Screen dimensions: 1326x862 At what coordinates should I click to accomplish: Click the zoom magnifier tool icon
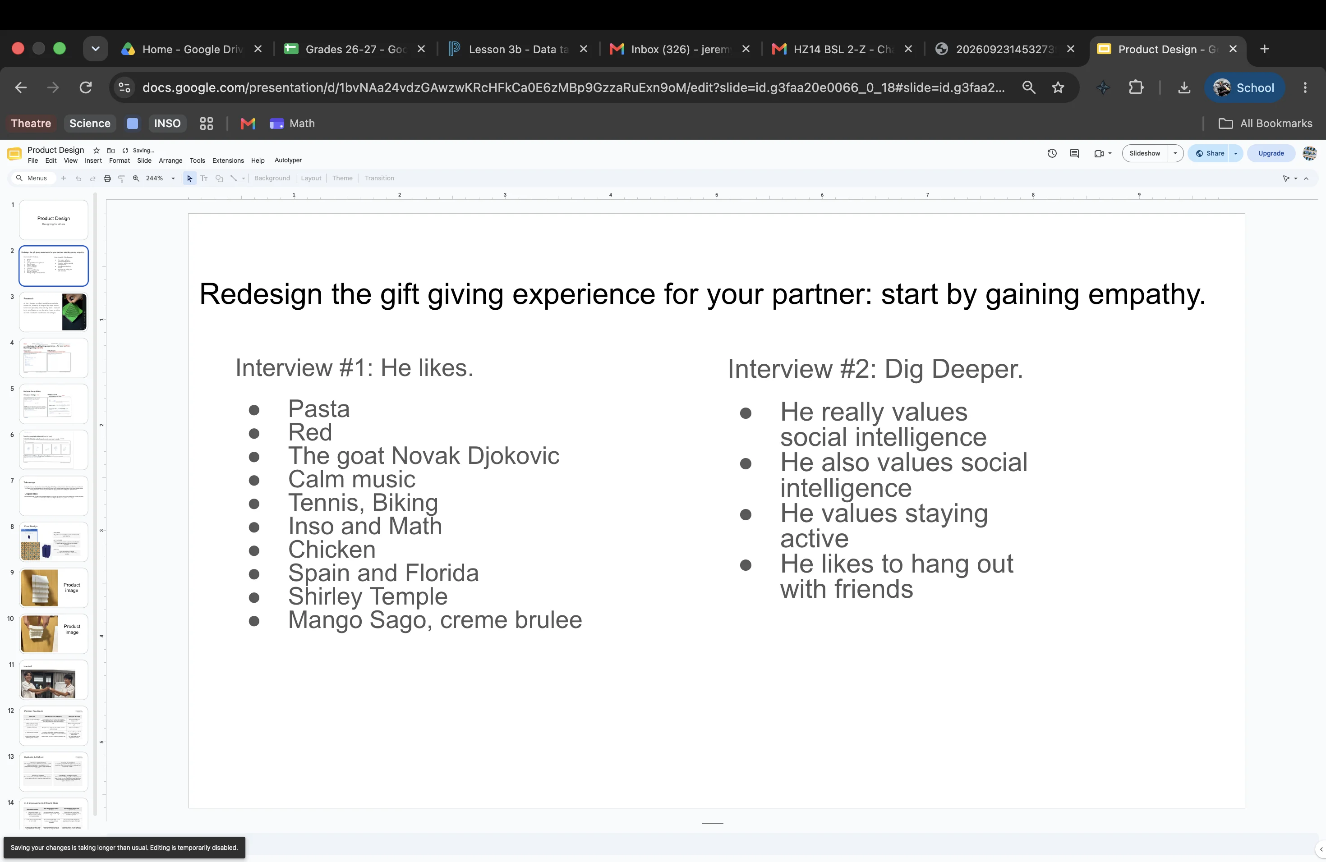[x=136, y=178]
